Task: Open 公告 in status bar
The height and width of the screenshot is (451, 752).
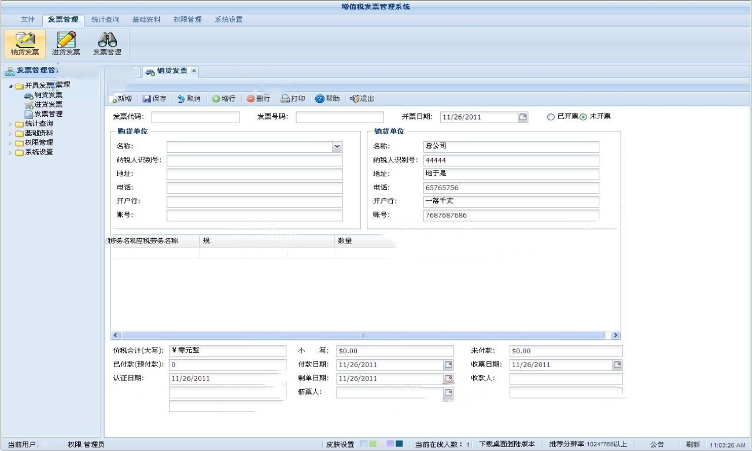Action: click(657, 445)
